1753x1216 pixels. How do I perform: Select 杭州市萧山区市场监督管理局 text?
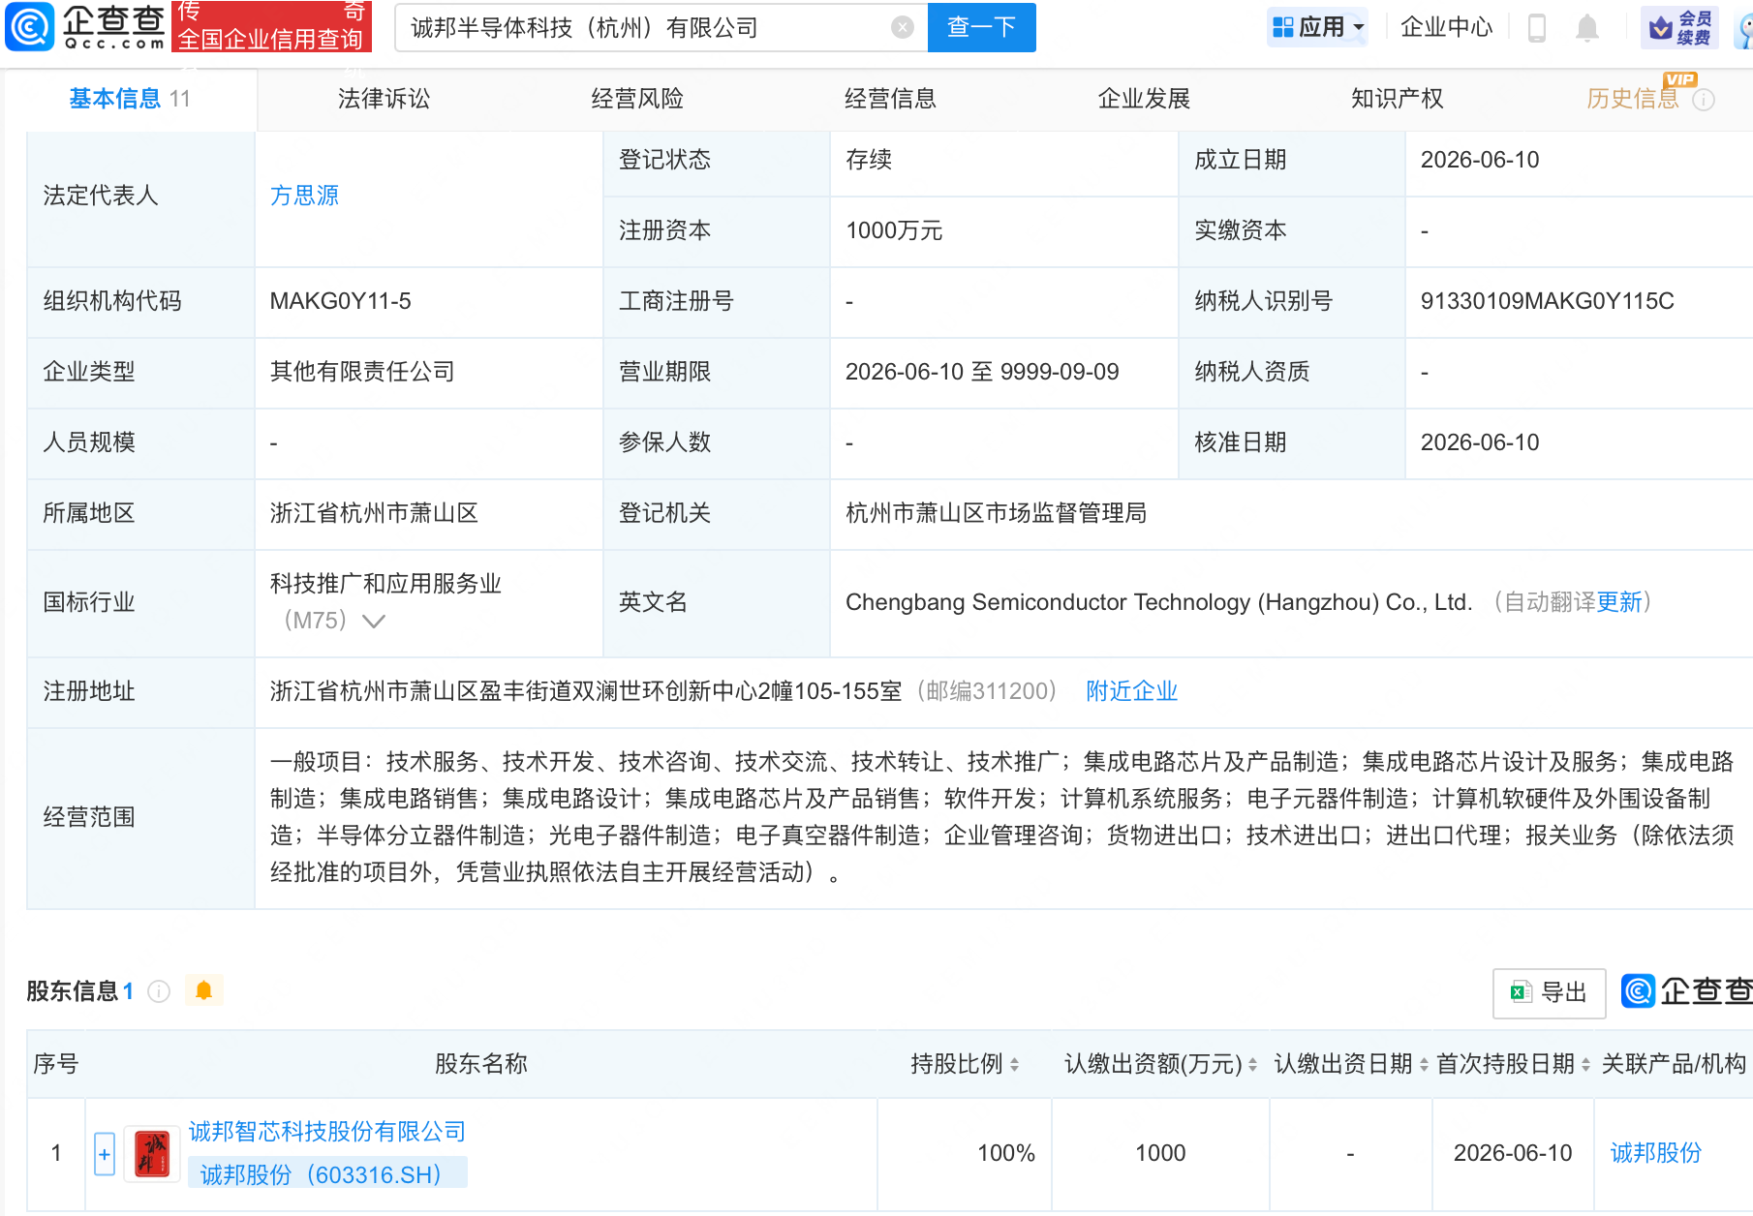pos(996,513)
